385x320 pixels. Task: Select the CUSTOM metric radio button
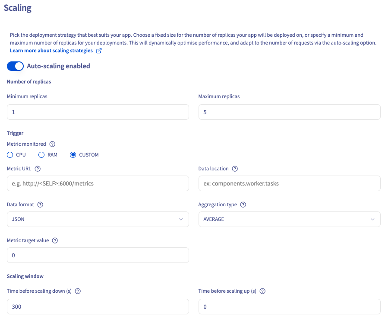click(73, 155)
